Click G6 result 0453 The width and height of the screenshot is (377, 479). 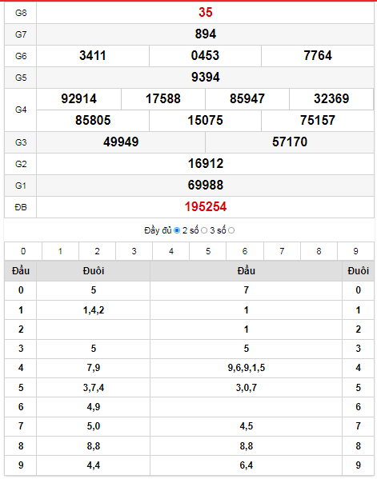click(205, 56)
